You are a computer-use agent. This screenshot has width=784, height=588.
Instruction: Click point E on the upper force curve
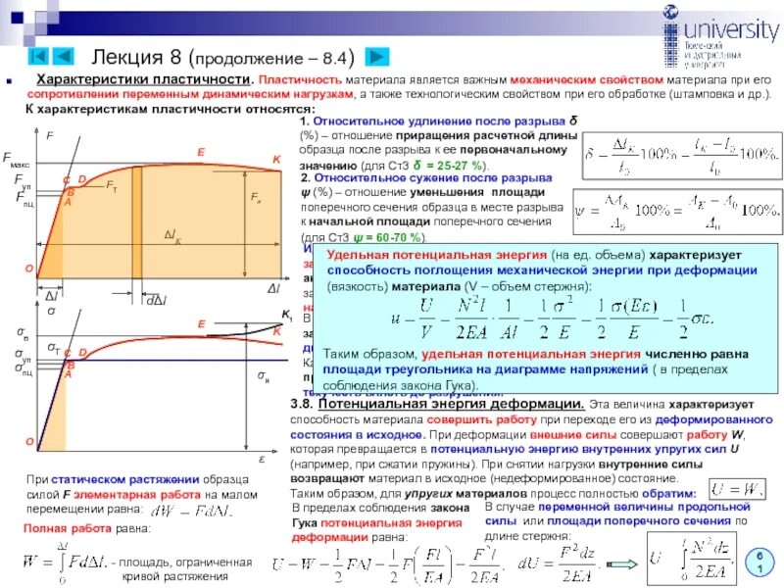tap(201, 152)
